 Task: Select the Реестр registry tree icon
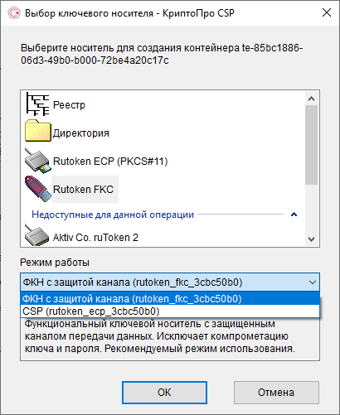pos(37,104)
